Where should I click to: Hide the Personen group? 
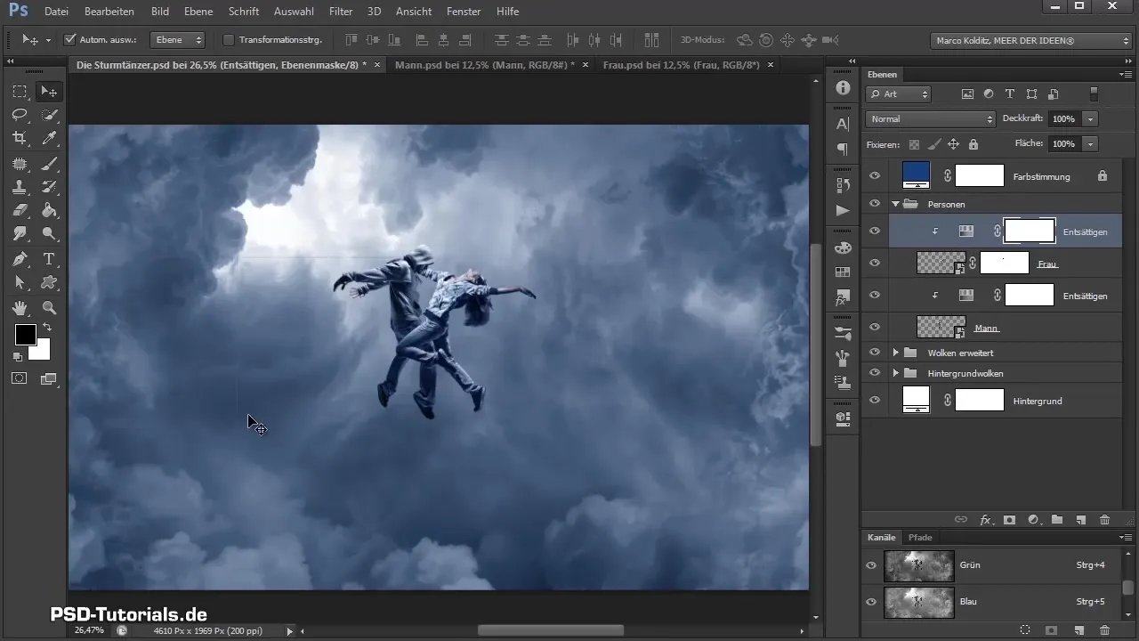(x=875, y=204)
